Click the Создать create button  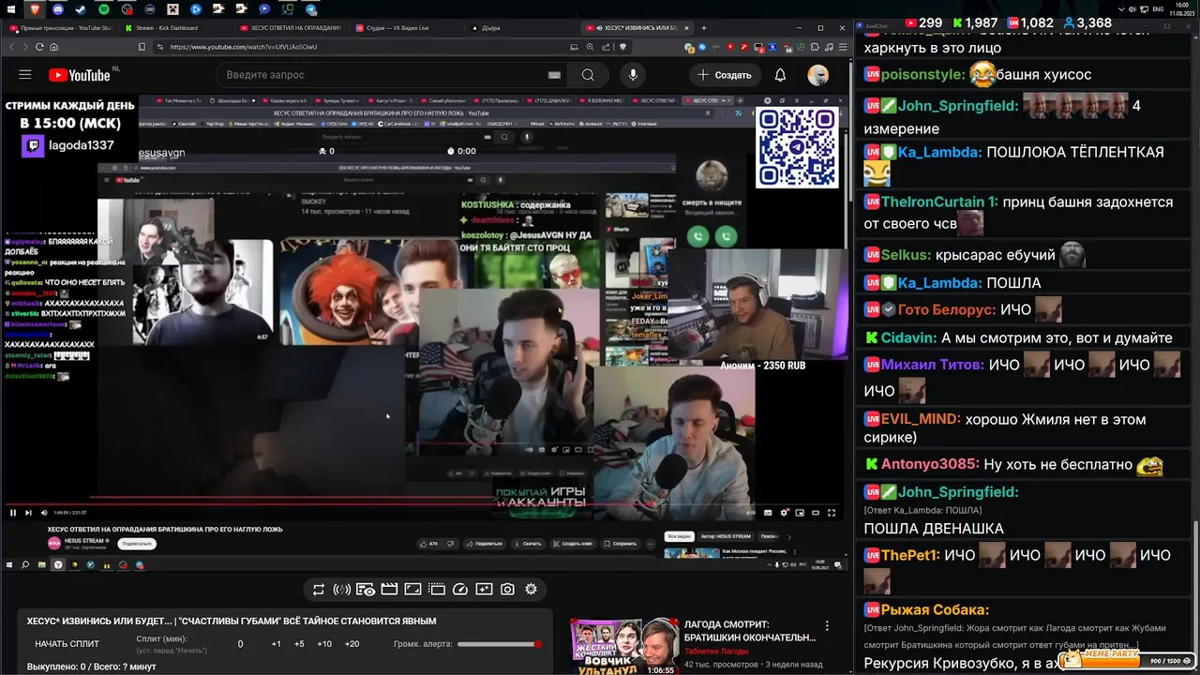[724, 75]
